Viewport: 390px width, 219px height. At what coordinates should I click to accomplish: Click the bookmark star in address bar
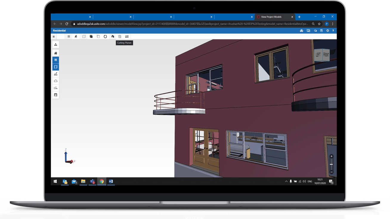pos(319,23)
